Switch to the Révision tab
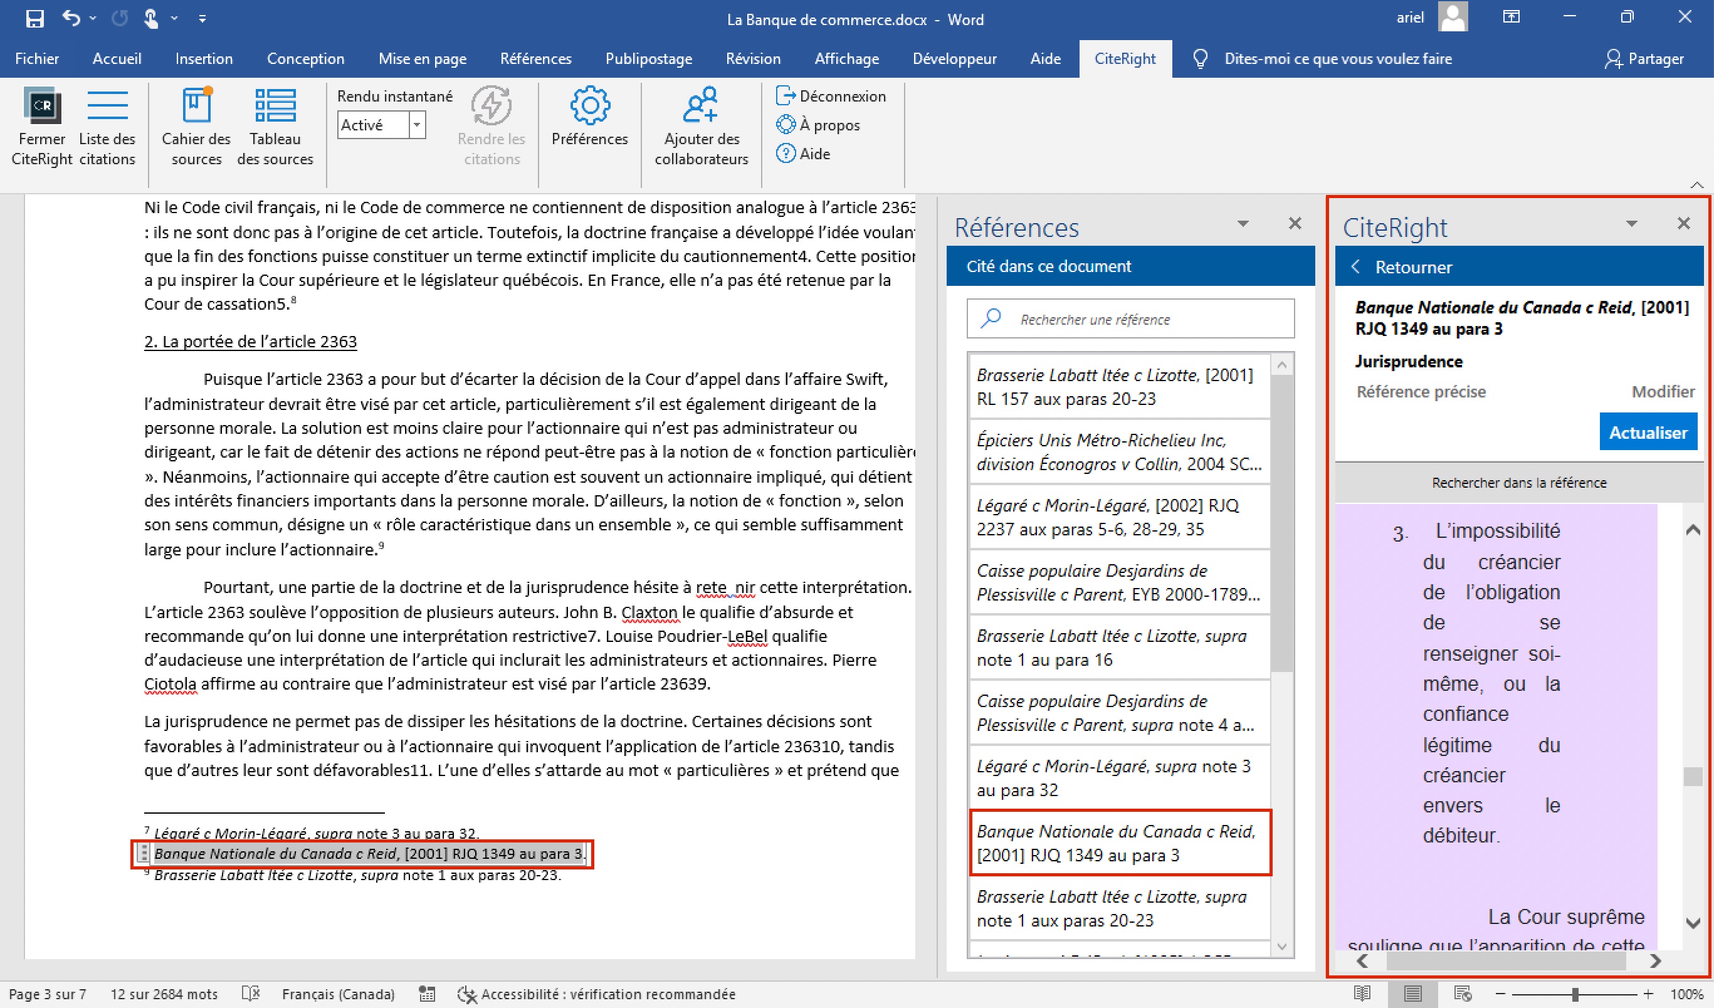The height and width of the screenshot is (1008, 1714). click(x=753, y=58)
